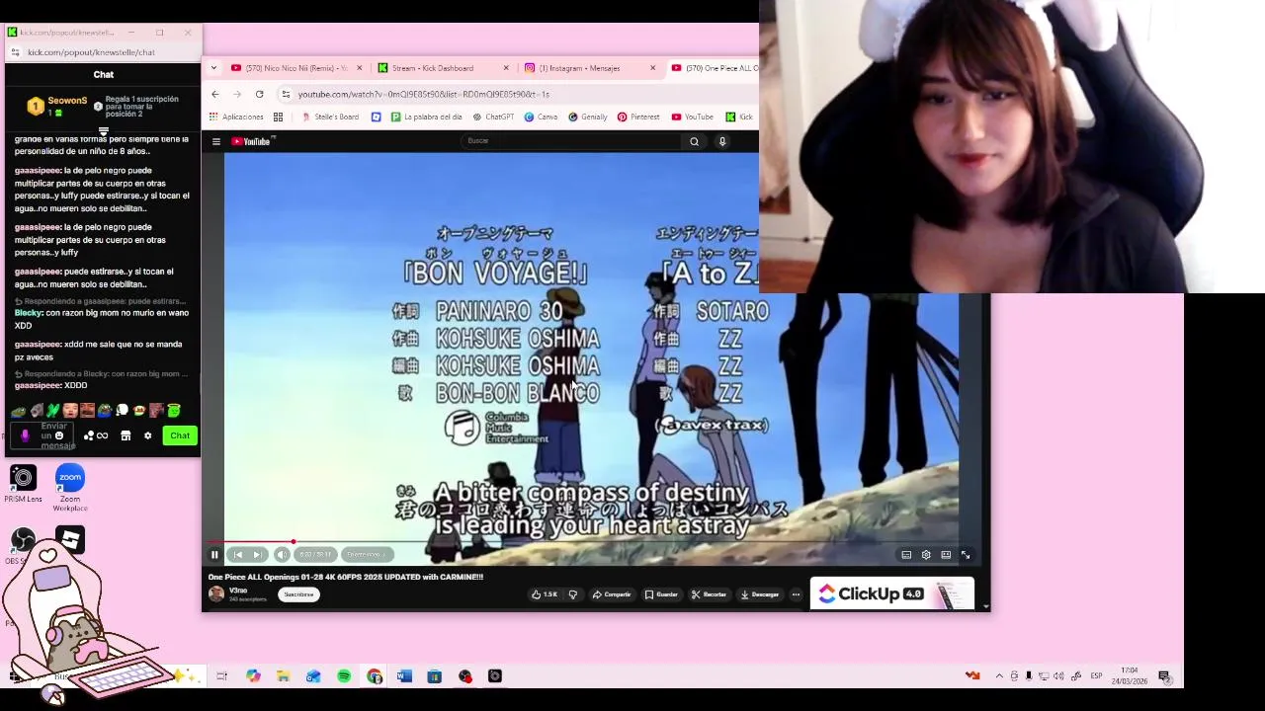Insert the green angel Pepe emote
1265x711 pixels.
pos(174,411)
